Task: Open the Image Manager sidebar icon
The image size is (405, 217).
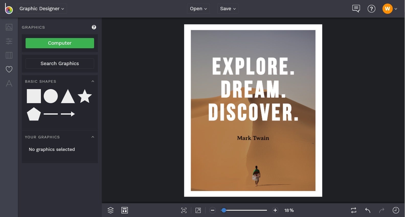Action: tap(9, 27)
